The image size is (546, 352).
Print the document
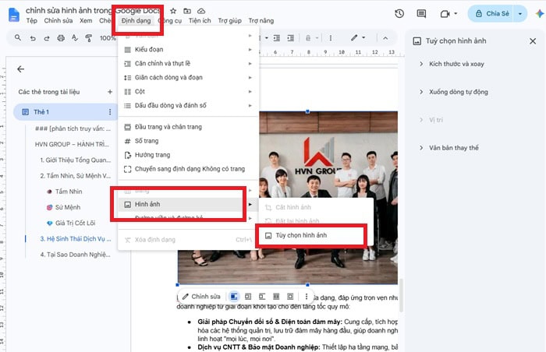tap(61, 38)
